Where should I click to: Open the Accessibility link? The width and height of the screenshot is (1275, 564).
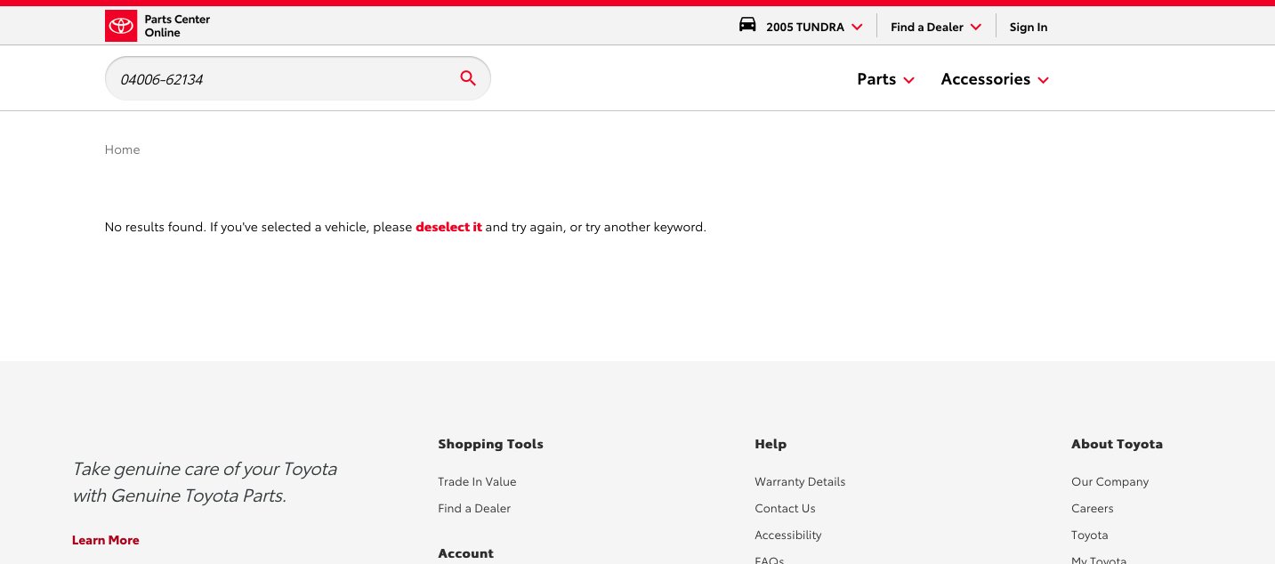pyautogui.click(x=788, y=535)
